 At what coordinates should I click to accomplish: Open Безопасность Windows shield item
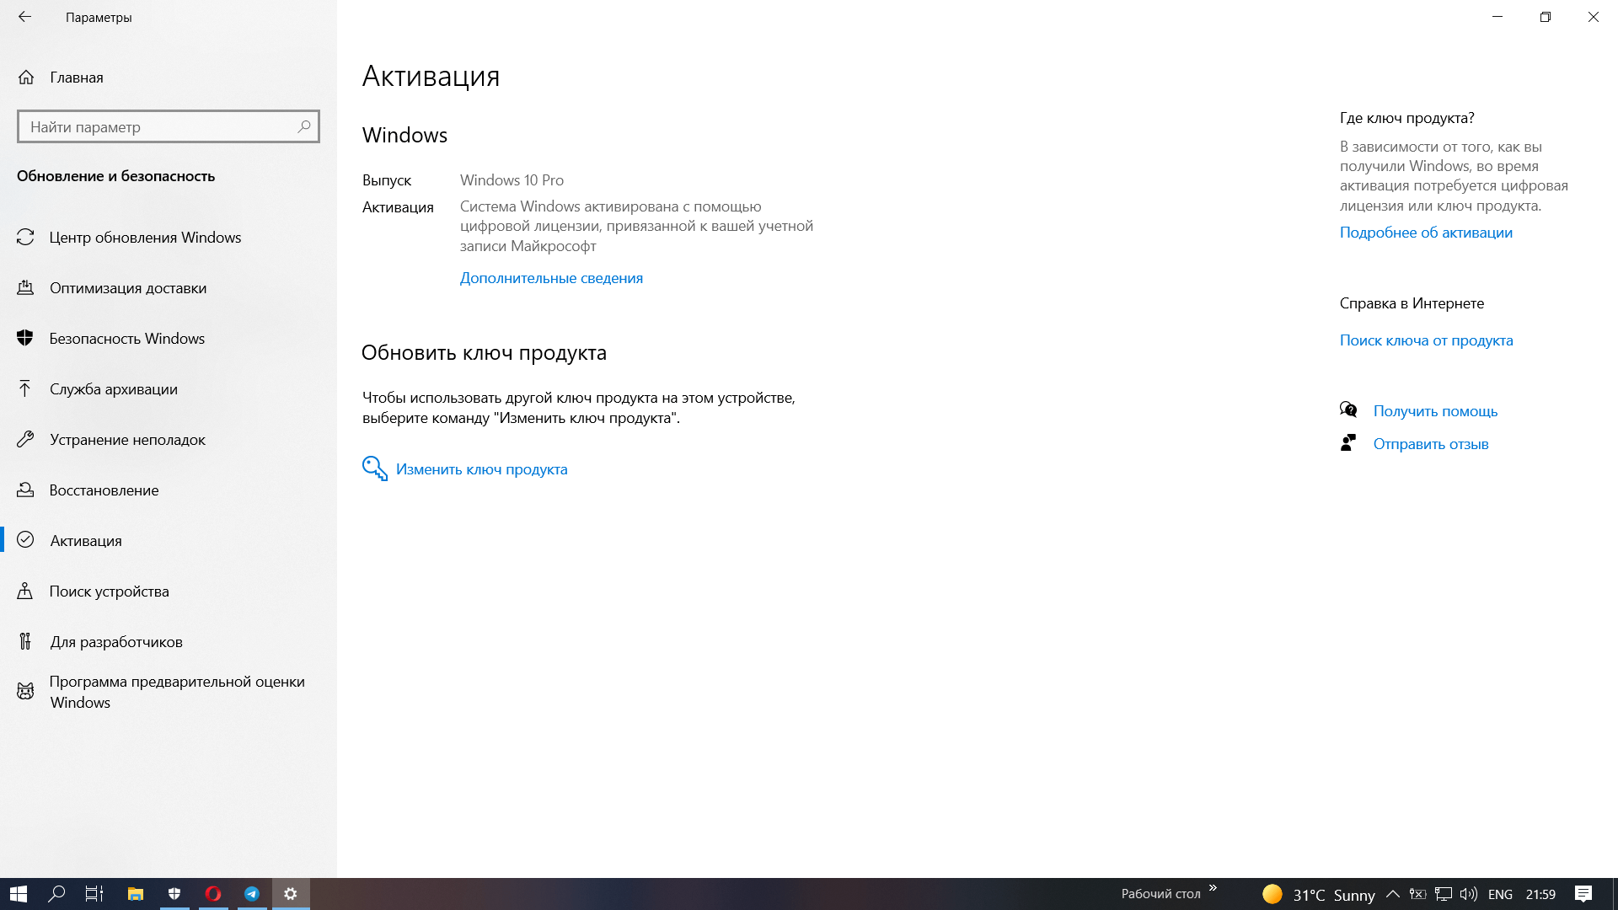(x=126, y=339)
